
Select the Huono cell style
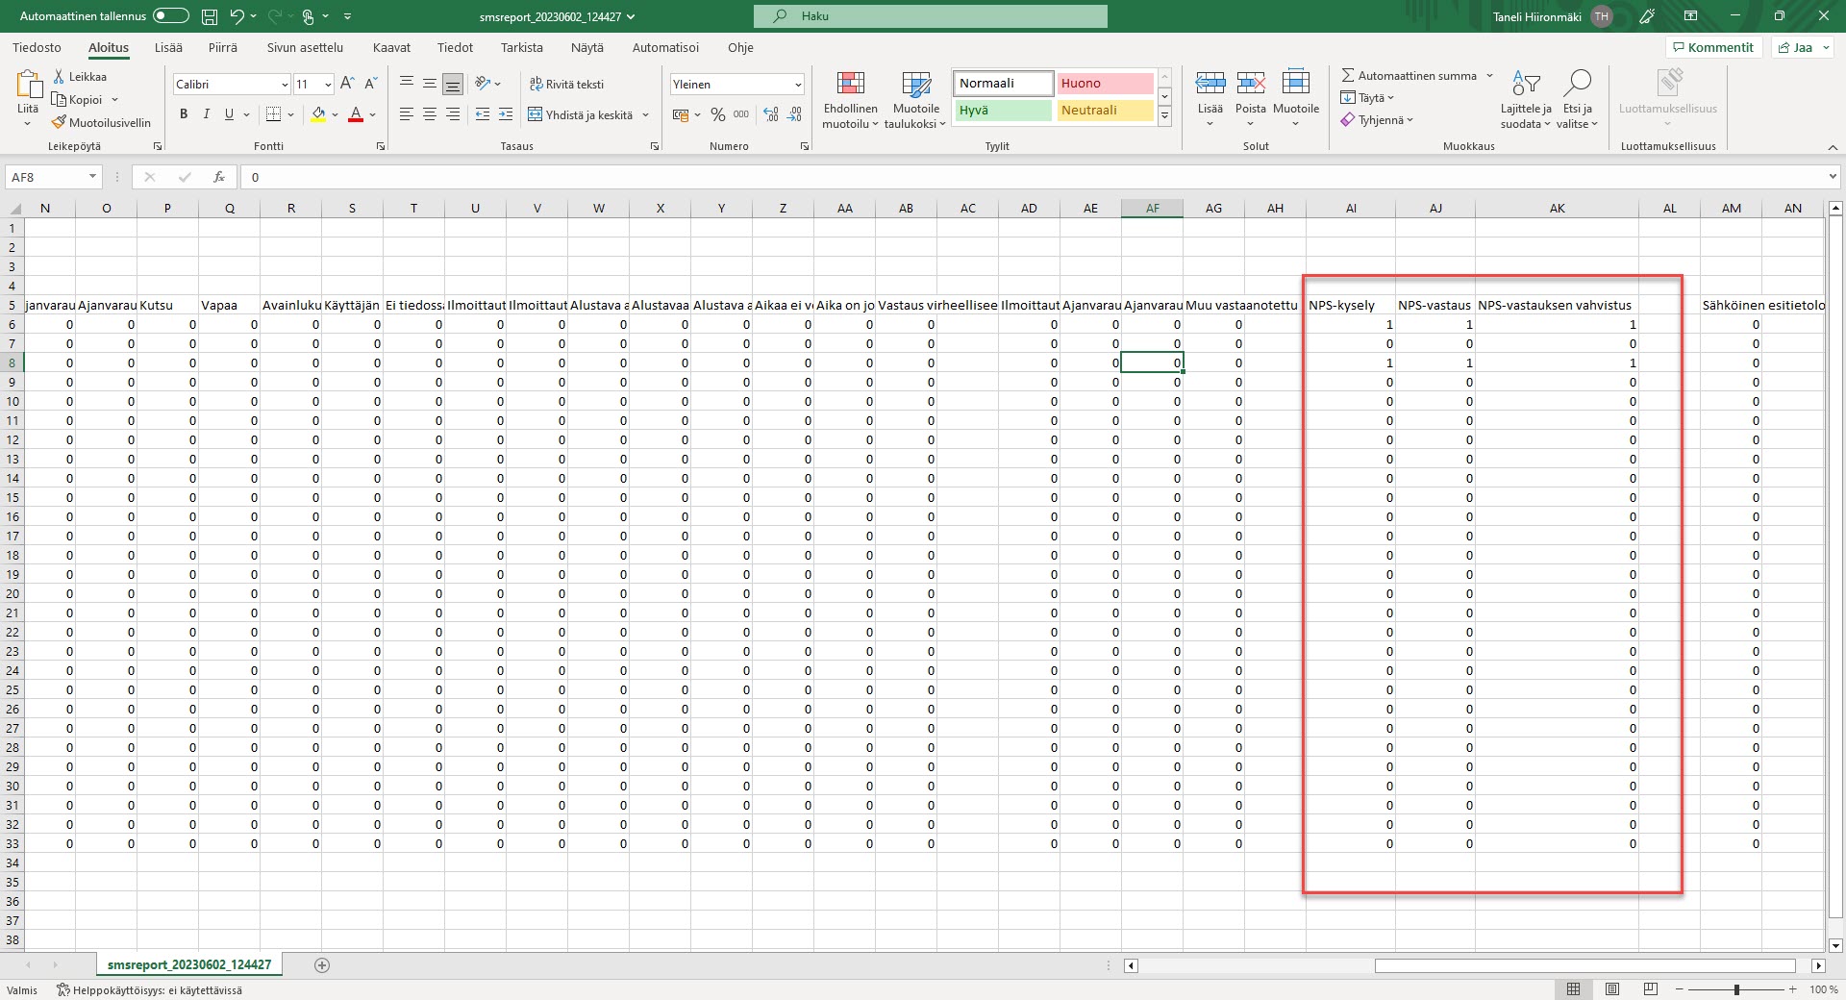pyautogui.click(x=1105, y=84)
